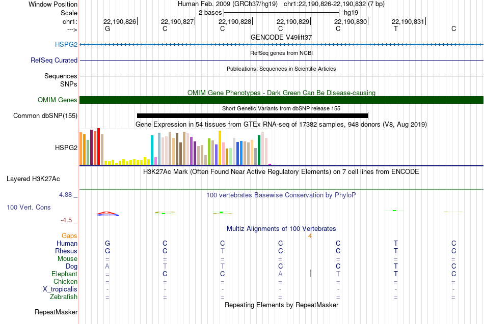Click the H3K27Ac Mark track title
The width and height of the screenshot is (484, 324).
click(x=281, y=172)
